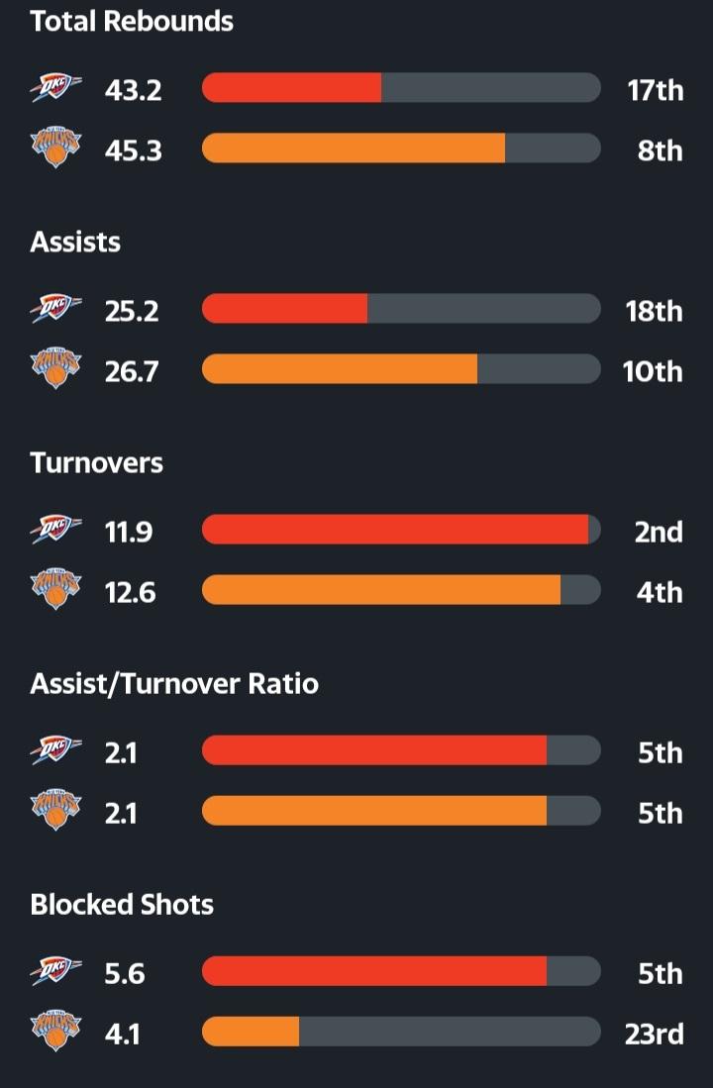
Task: Tap the Blocked Shots heading
Action: 122,904
